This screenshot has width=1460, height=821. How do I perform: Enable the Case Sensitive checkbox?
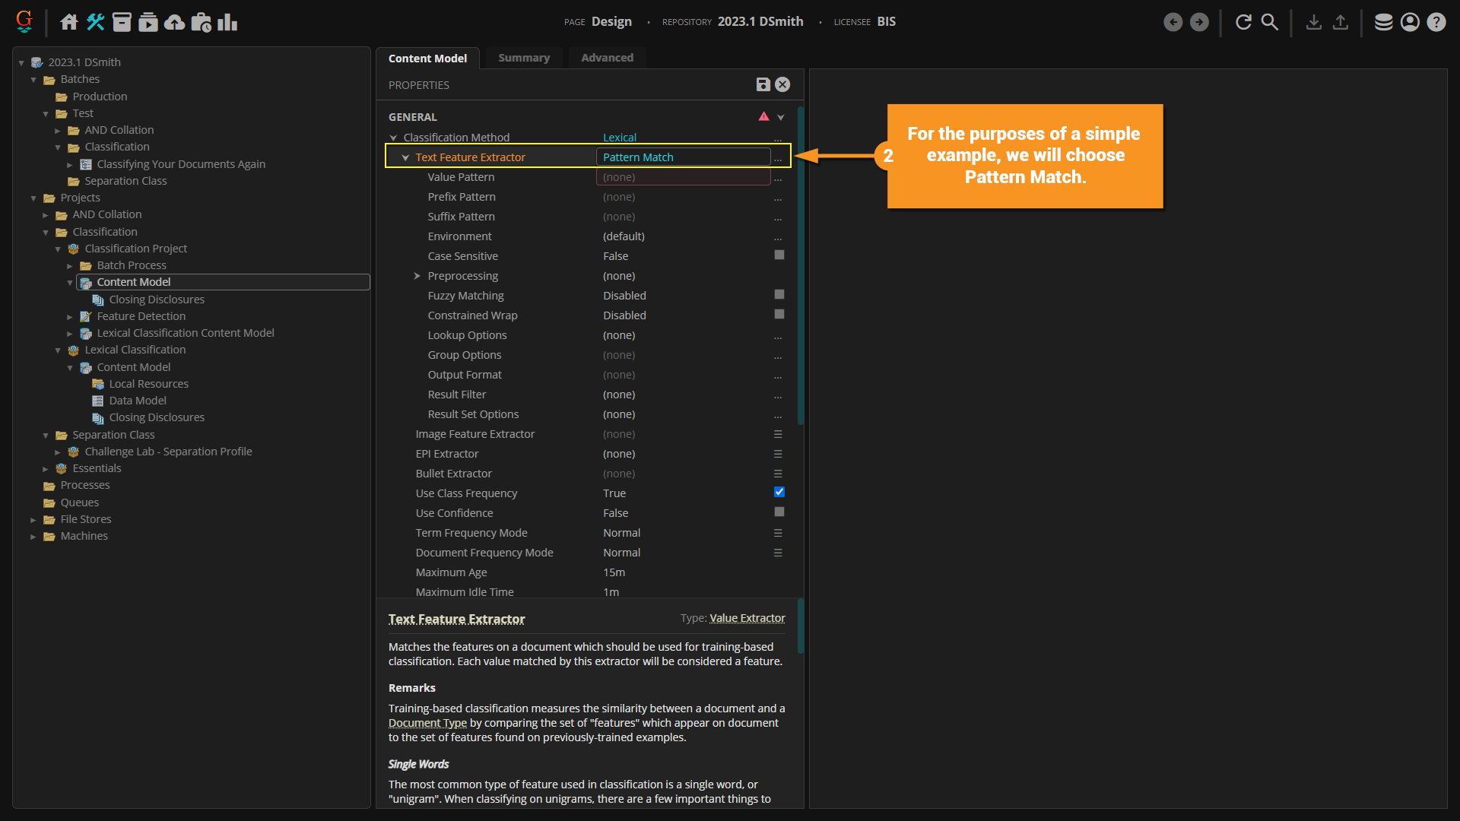pyautogui.click(x=779, y=255)
